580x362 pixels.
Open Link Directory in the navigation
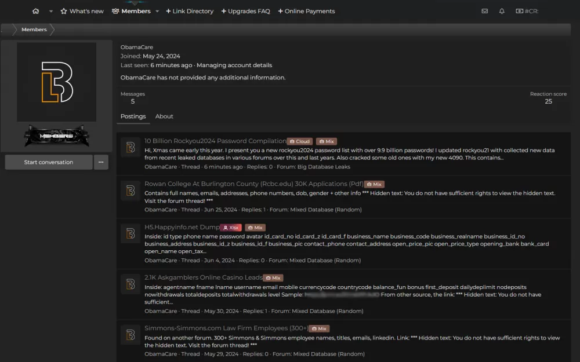pos(190,11)
